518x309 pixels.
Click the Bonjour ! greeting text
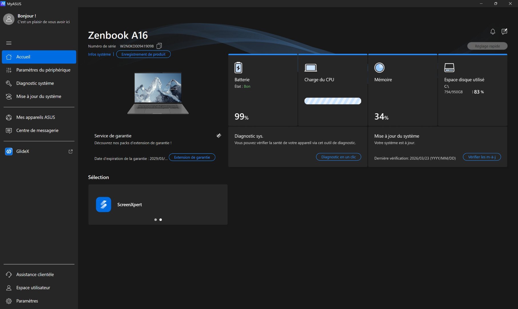(x=27, y=16)
